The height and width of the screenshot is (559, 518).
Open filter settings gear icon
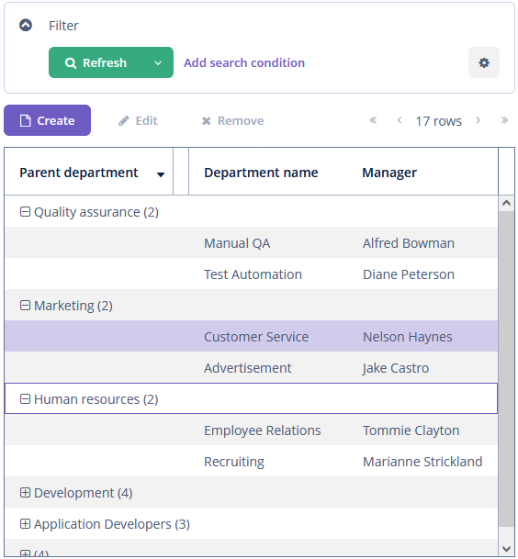point(483,62)
